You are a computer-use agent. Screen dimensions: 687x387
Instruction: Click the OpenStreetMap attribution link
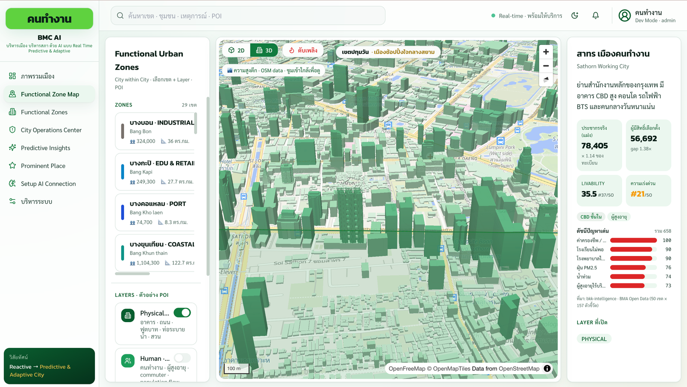pyautogui.click(x=519, y=369)
